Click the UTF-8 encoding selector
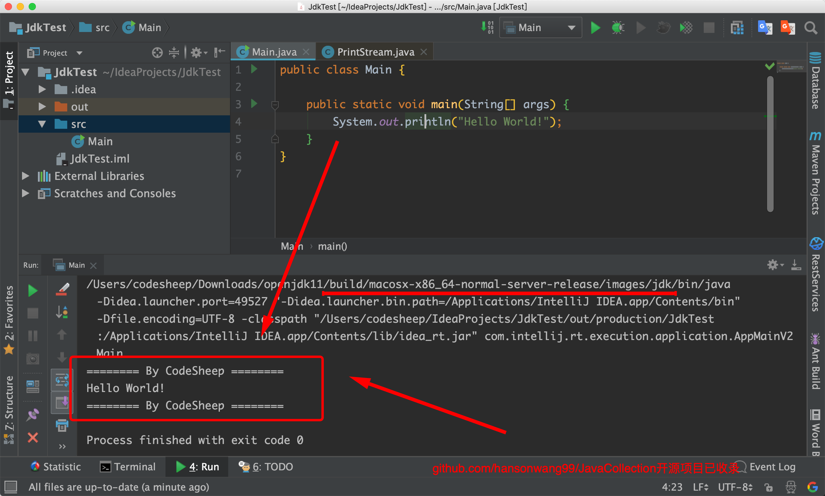 734,487
